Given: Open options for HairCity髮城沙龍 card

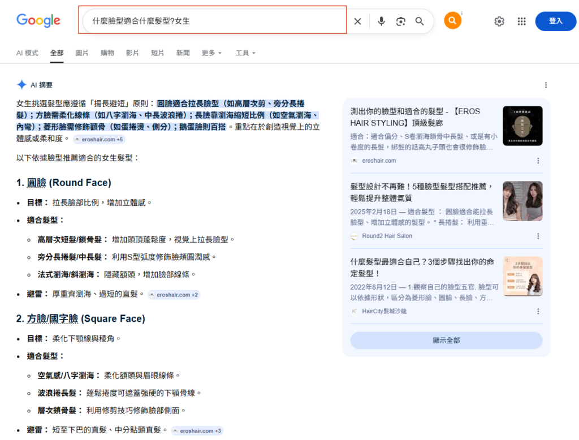Looking at the screenshot, I should click(538, 311).
